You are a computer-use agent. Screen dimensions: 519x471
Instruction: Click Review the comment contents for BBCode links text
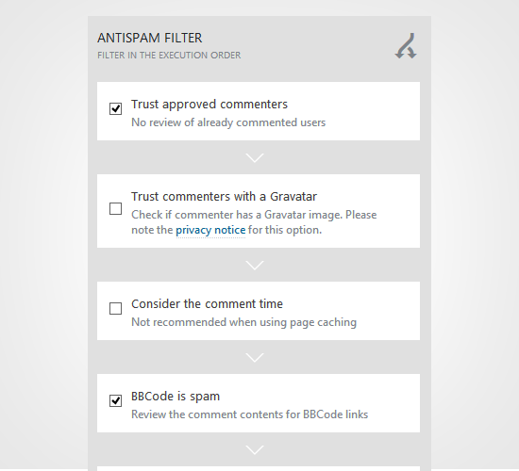click(249, 414)
